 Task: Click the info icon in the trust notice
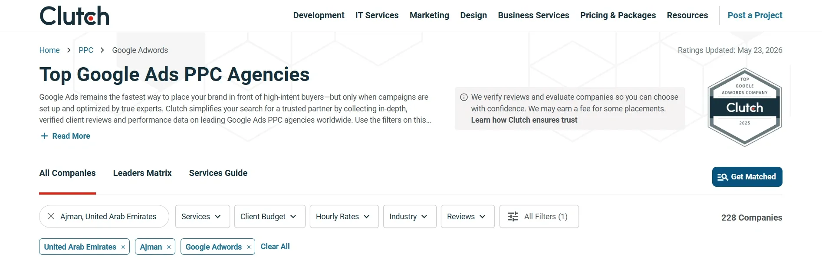click(x=464, y=97)
